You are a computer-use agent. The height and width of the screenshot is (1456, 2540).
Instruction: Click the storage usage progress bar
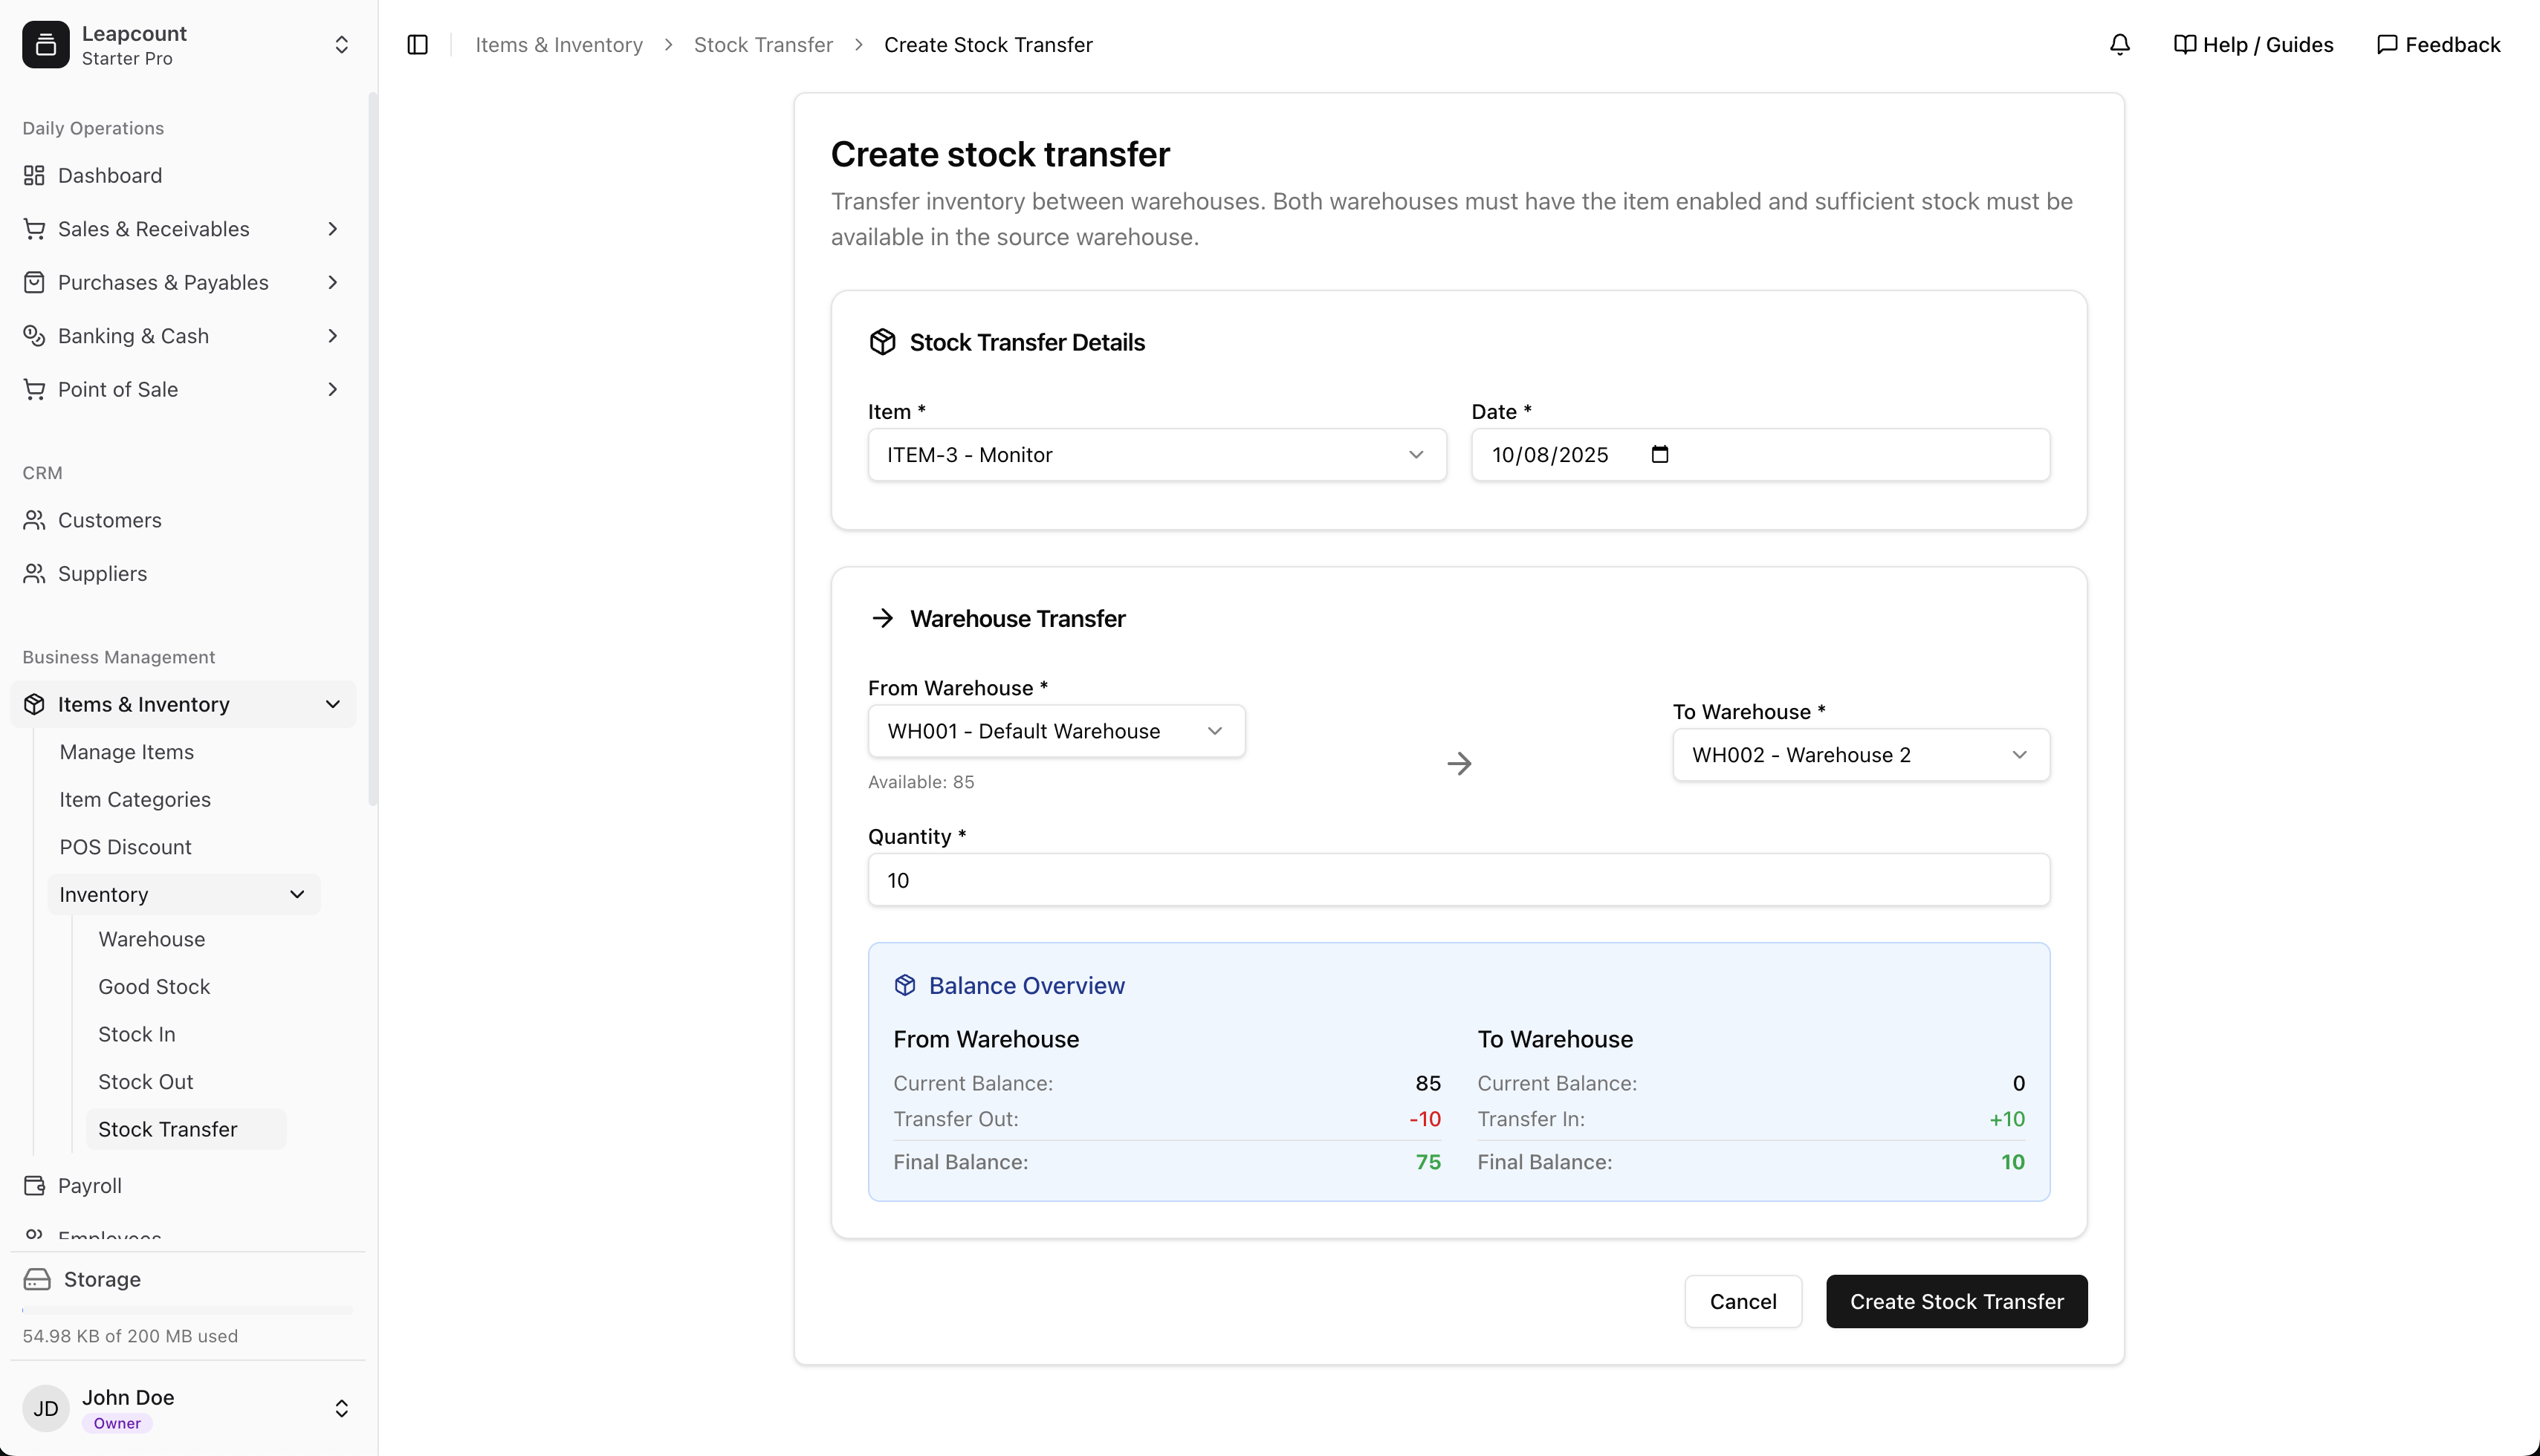click(x=187, y=1309)
